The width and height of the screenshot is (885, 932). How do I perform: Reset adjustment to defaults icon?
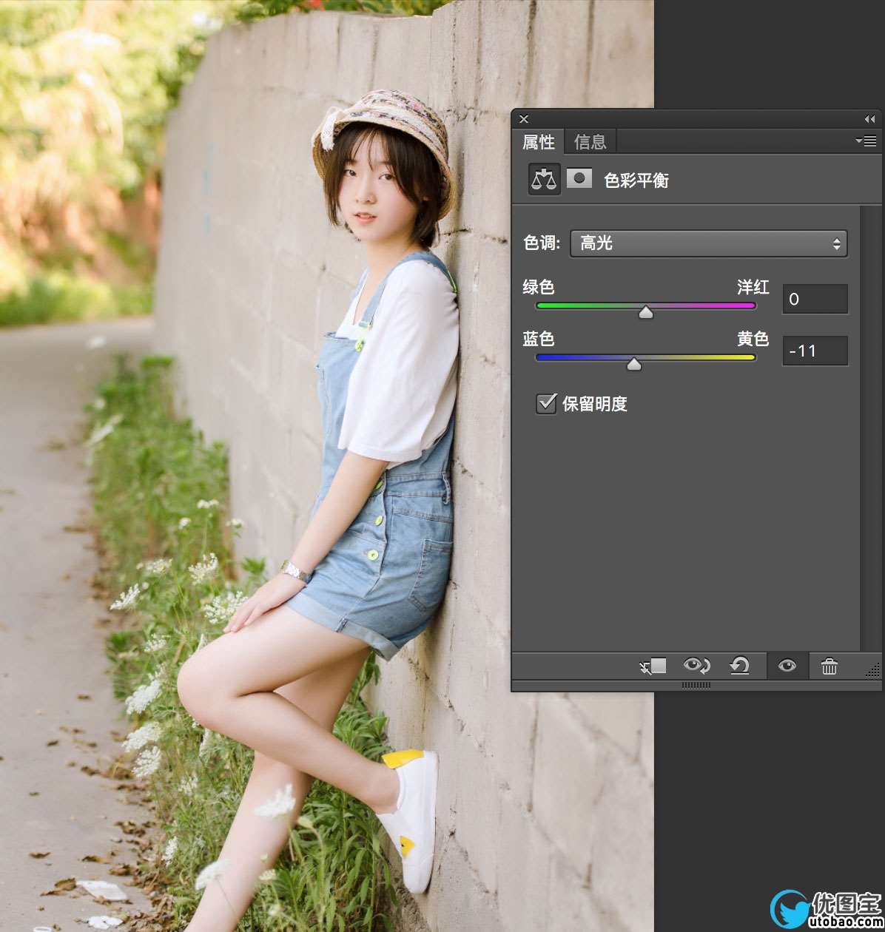[739, 666]
